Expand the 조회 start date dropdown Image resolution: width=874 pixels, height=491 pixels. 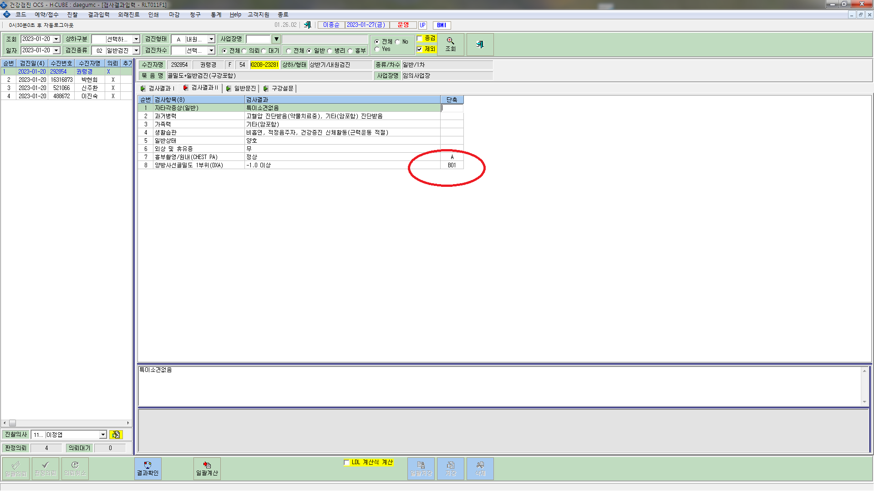tap(56, 39)
